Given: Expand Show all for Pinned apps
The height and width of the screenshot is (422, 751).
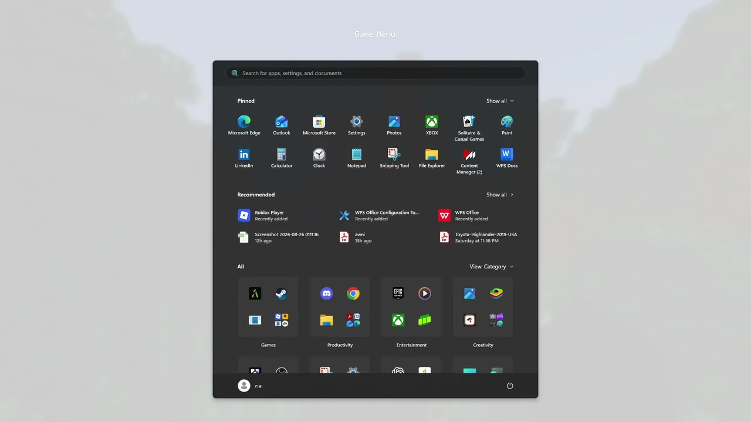Looking at the screenshot, I should 500,101.
